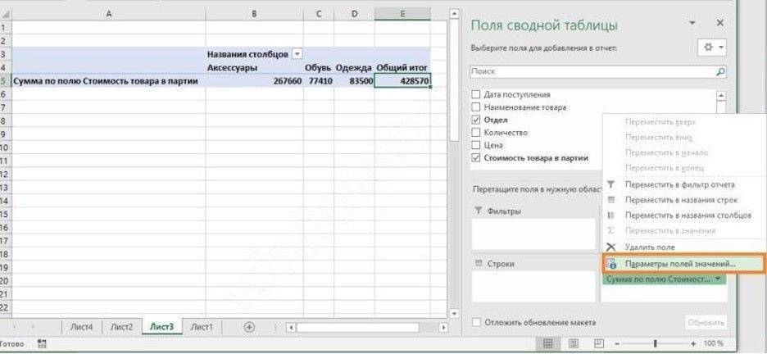
Task: Add a new sheet with the plus icon
Action: click(x=250, y=326)
